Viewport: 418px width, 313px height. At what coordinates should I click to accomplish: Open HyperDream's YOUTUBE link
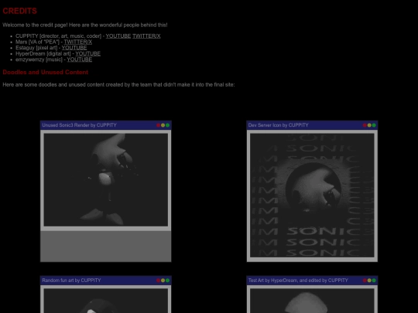click(x=87, y=53)
